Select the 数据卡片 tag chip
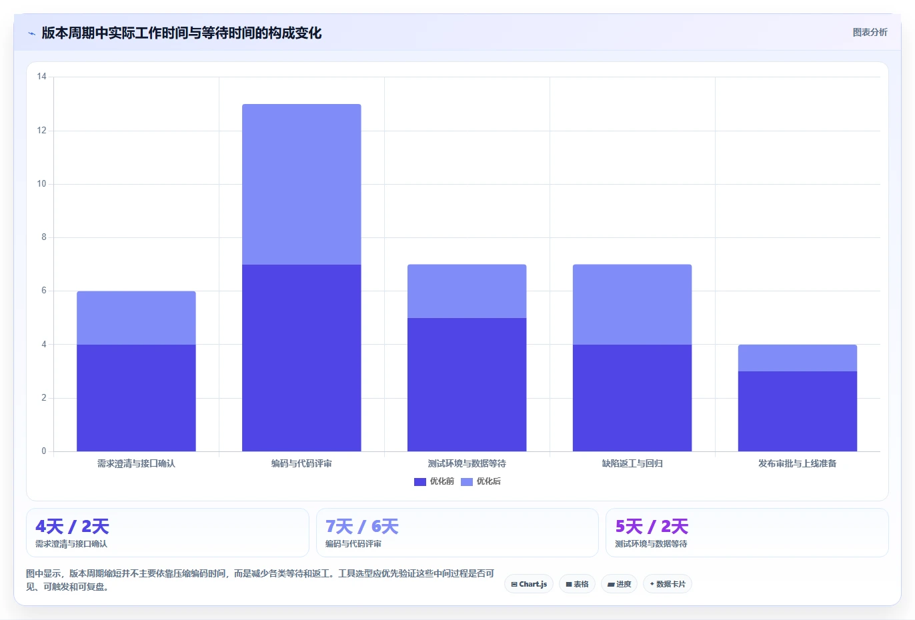This screenshot has height=620, width=915. coord(668,584)
